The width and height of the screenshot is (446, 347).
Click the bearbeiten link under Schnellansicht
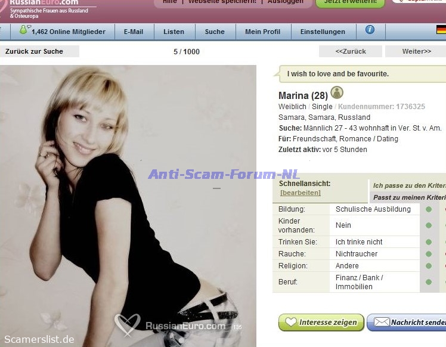pyautogui.click(x=301, y=193)
